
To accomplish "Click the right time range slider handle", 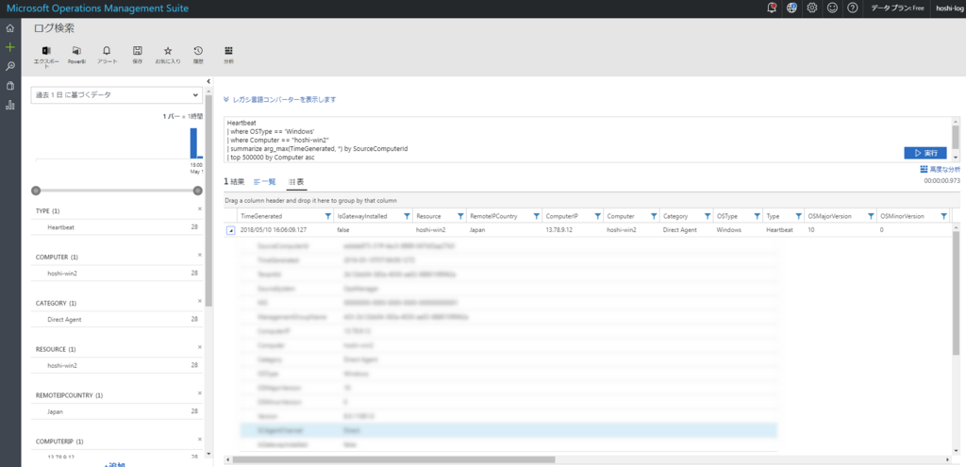I will [x=198, y=191].
